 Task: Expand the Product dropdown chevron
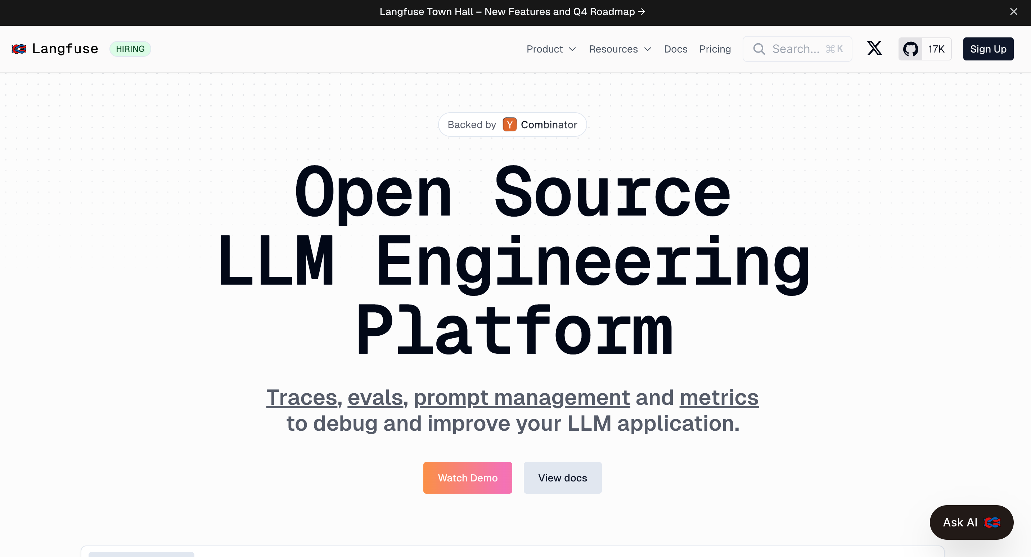coord(572,49)
